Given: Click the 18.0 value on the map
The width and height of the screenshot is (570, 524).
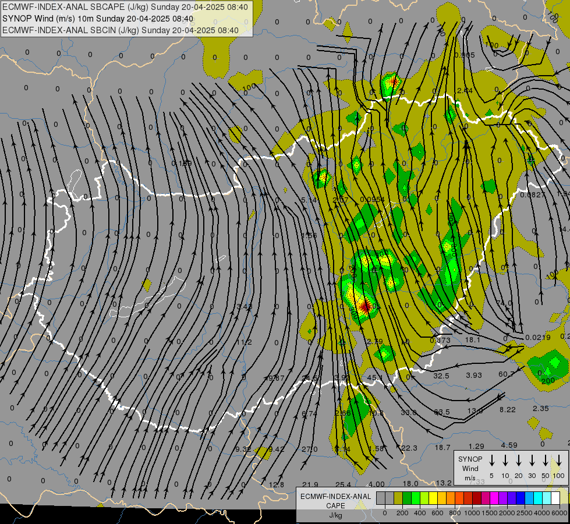Looking at the screenshot, I should 410,484.
